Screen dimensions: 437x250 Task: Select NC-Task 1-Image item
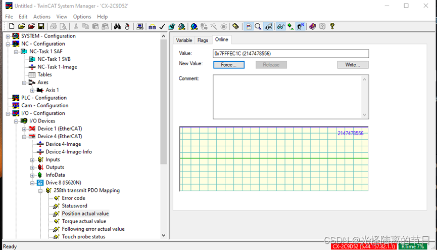(x=58, y=67)
